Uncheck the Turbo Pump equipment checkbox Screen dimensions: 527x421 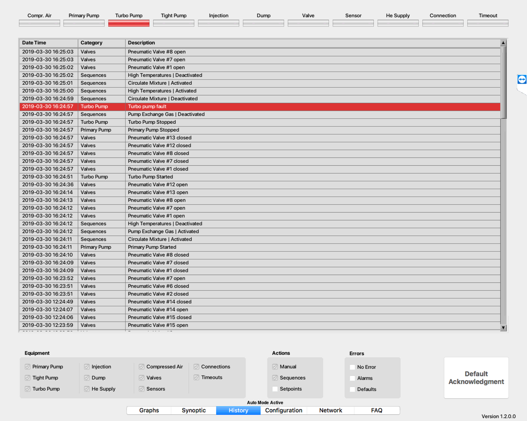pyautogui.click(x=28, y=389)
